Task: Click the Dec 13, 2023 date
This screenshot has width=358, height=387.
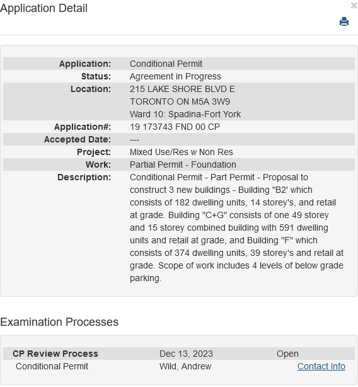Action: pyautogui.click(x=186, y=354)
